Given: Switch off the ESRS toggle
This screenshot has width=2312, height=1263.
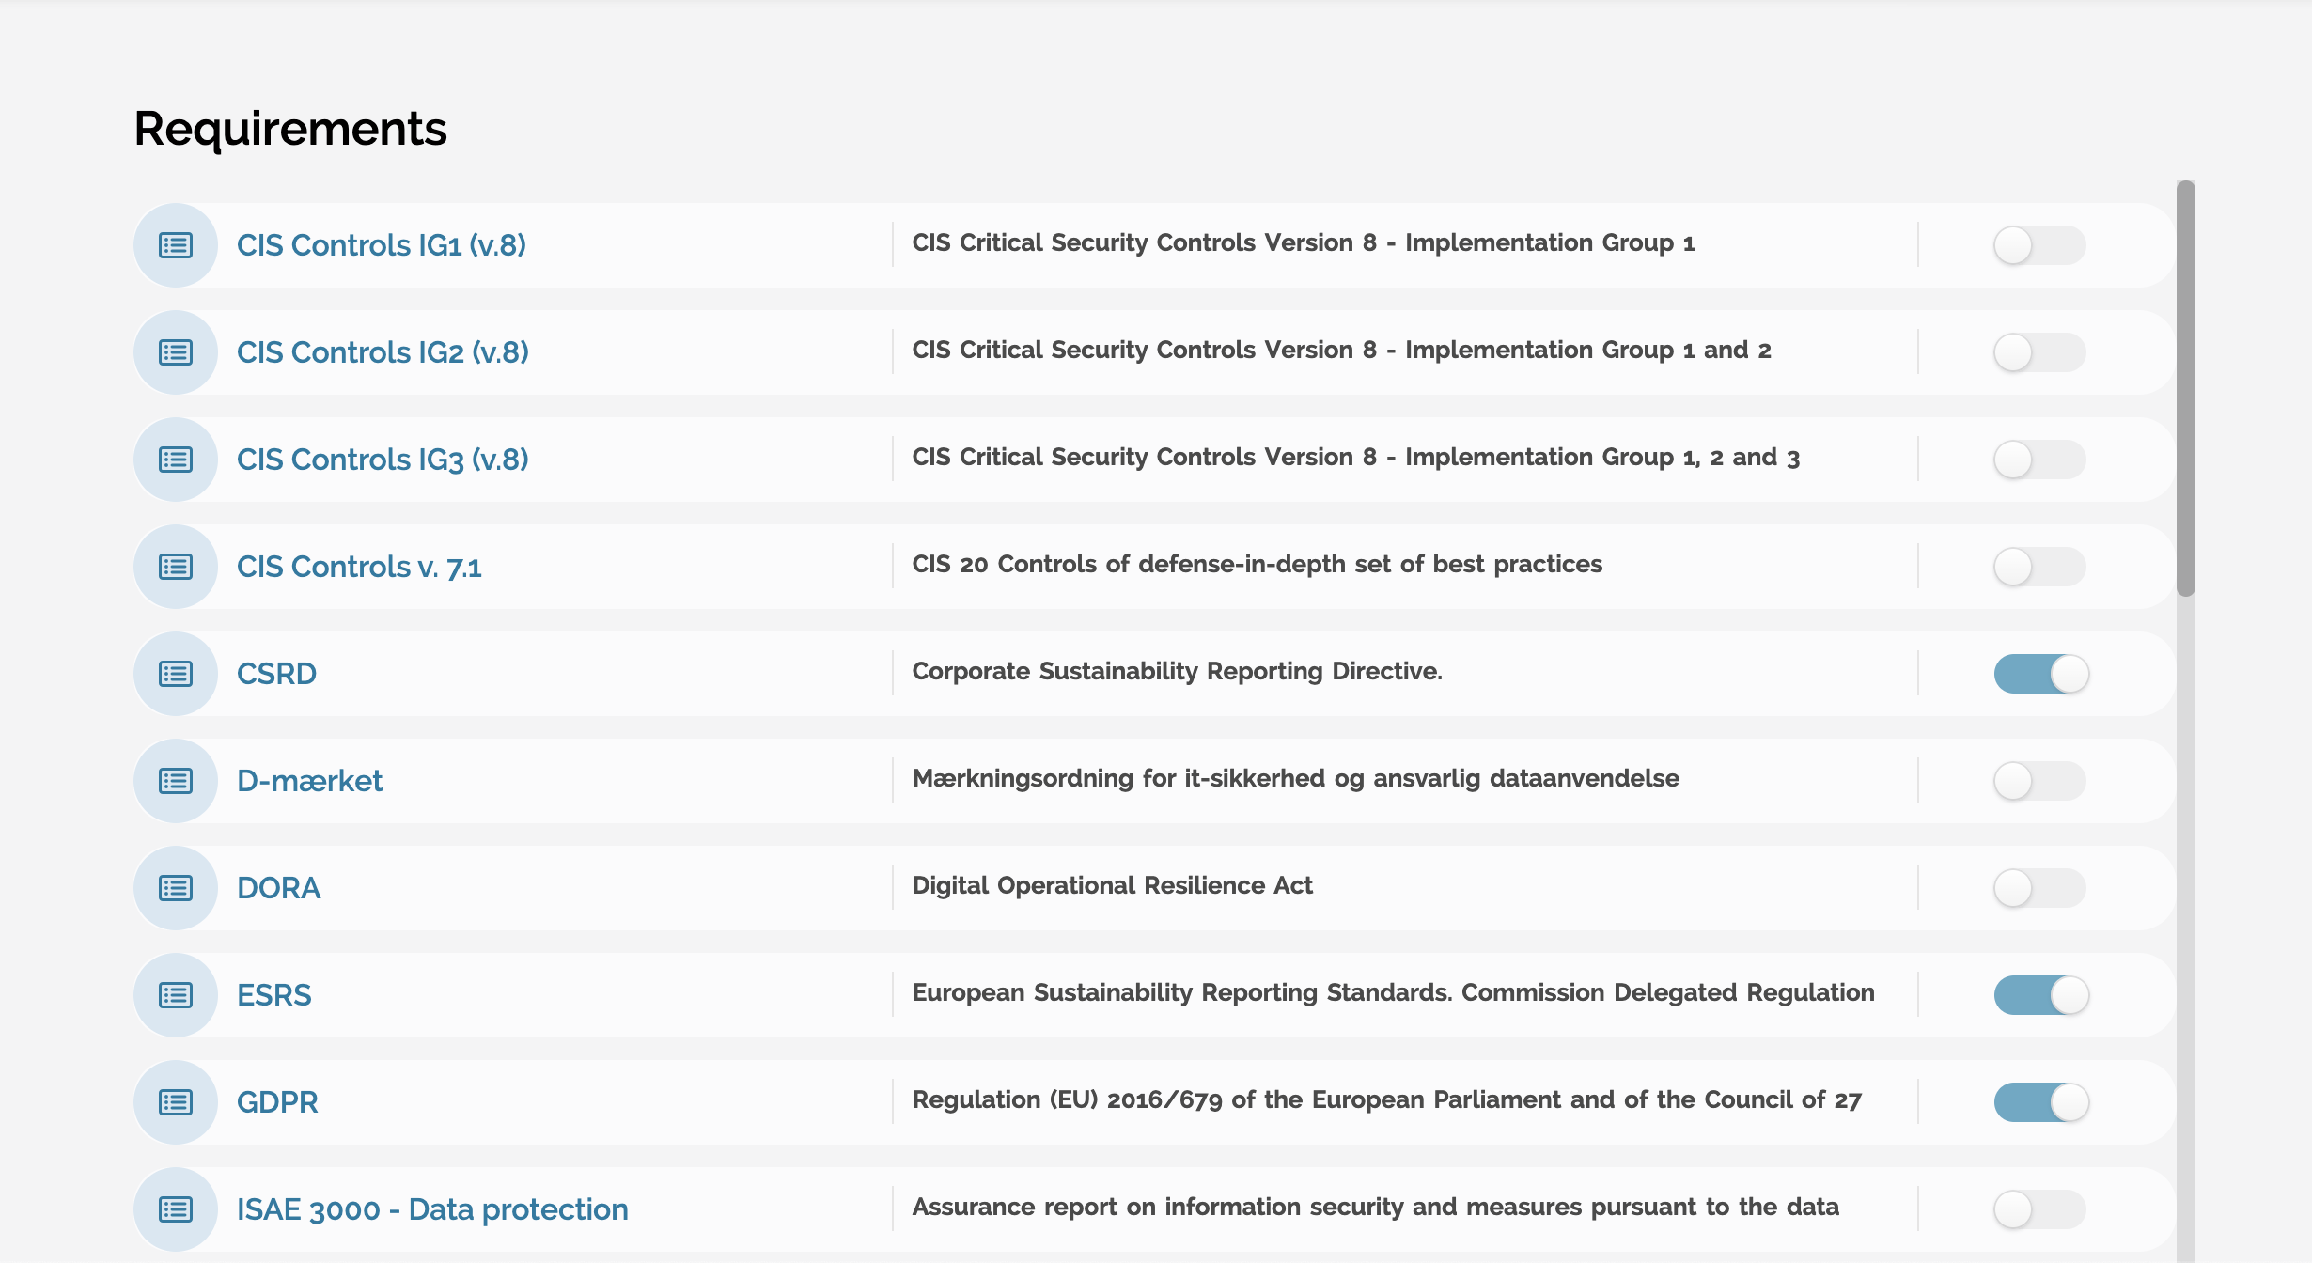Looking at the screenshot, I should [2041, 995].
